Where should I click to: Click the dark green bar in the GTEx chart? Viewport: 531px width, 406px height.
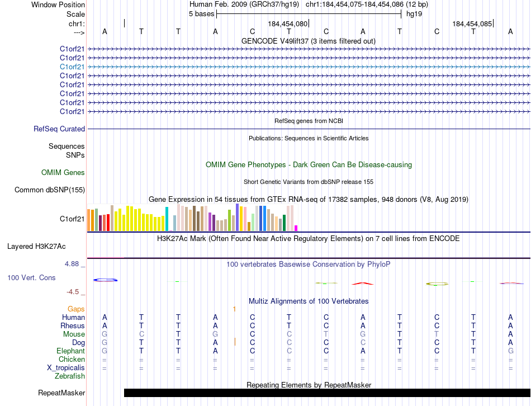coord(284,223)
